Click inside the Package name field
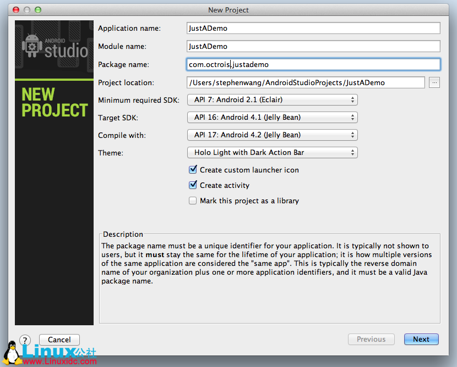457x367 pixels. [x=313, y=64]
